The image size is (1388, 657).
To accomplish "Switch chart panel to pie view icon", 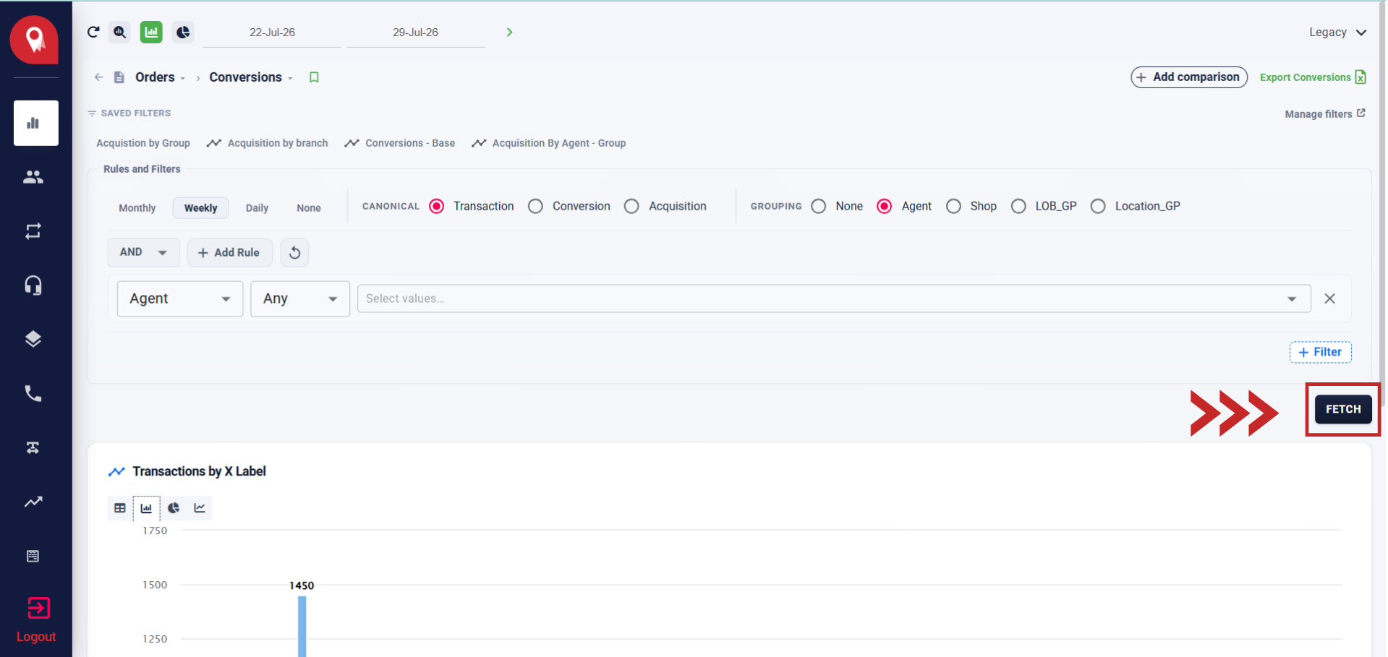I will (x=174, y=508).
